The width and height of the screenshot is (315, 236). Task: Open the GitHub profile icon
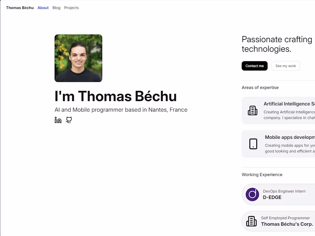[69, 120]
